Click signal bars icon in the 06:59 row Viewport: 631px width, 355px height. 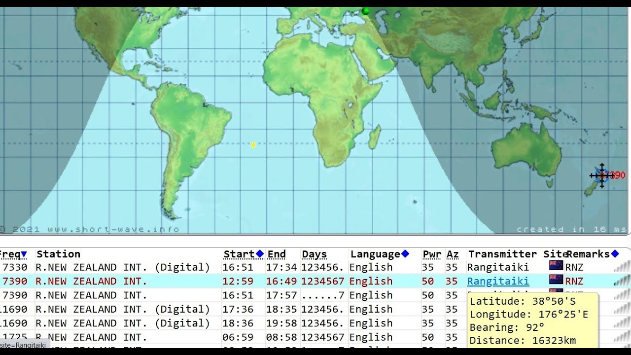pos(622,337)
